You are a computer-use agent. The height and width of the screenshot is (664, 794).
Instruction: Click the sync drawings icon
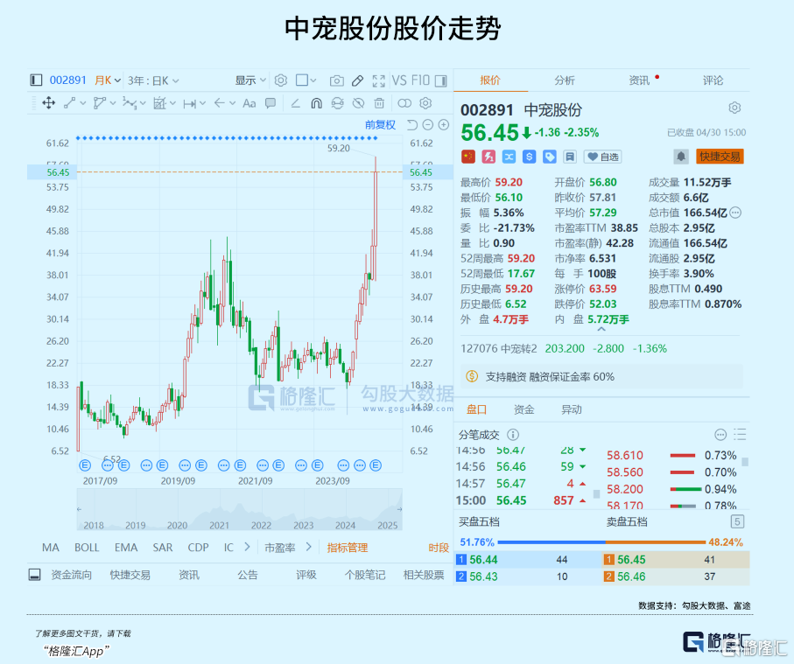click(x=337, y=103)
